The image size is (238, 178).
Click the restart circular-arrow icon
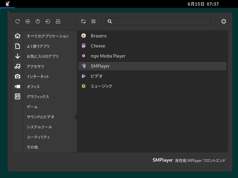[x=18, y=21]
